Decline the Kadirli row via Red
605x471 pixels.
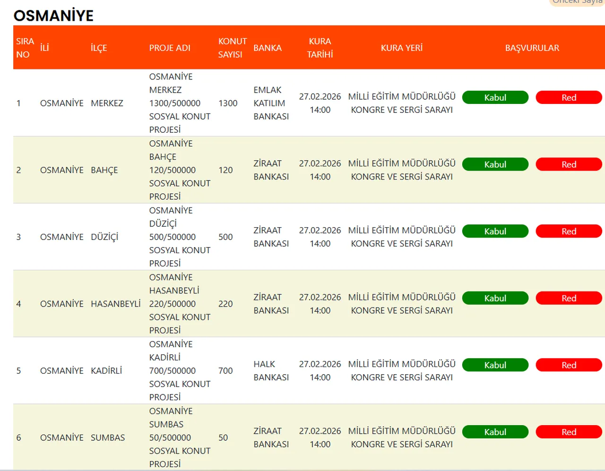point(569,365)
